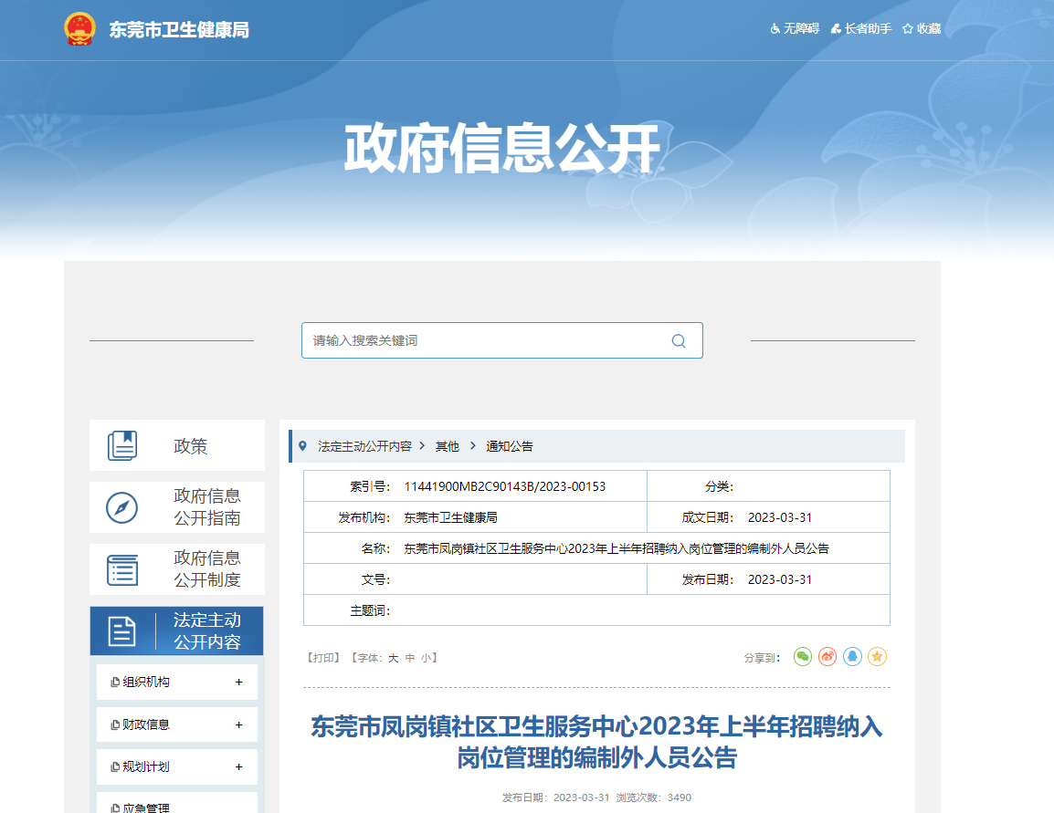Add site to favorites via 收藏
1054x813 pixels.
coord(921,29)
